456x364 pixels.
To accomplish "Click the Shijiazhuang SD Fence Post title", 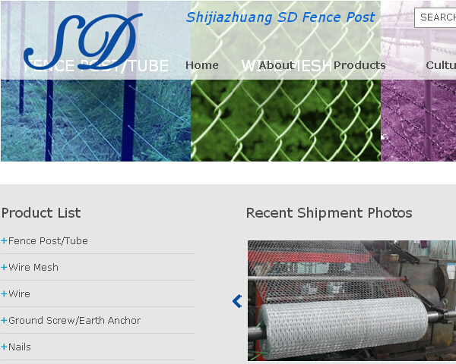I will click(280, 17).
